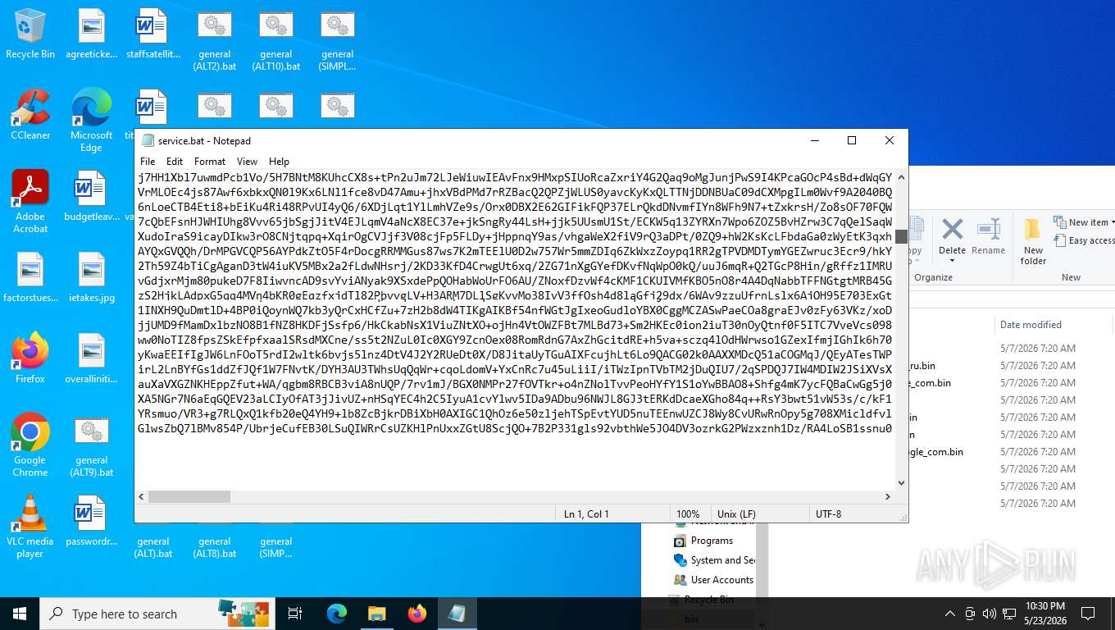Viewport: 1115px width, 630px height.
Task: Create a New folder in File Explorer
Action: (x=1033, y=240)
